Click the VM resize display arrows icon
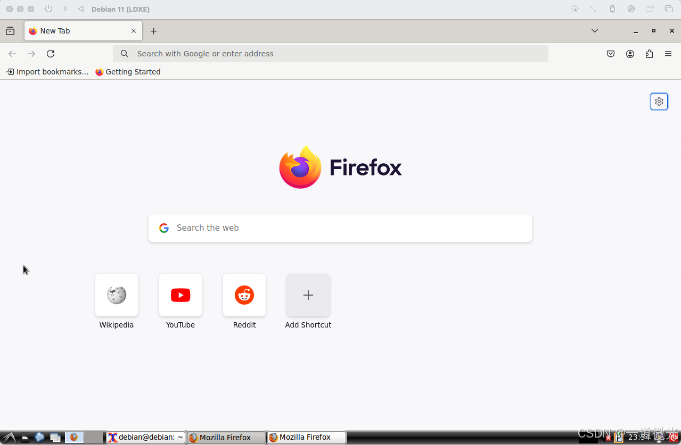681x445 pixels. [x=593, y=9]
